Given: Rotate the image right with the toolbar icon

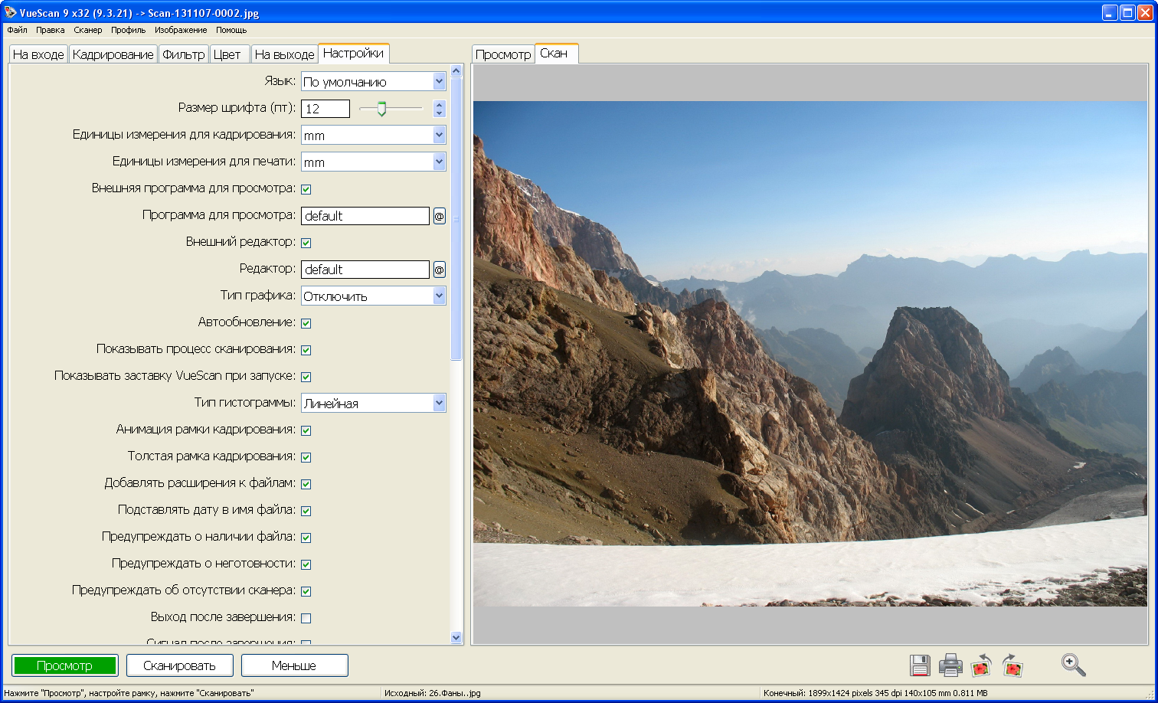Looking at the screenshot, I should pyautogui.click(x=1012, y=665).
